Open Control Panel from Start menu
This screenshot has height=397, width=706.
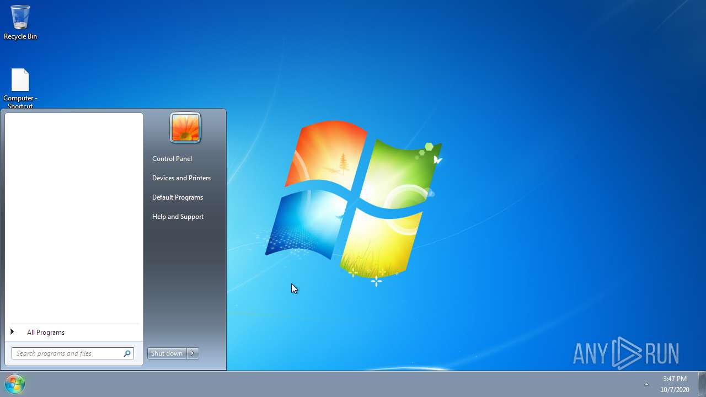pos(172,159)
